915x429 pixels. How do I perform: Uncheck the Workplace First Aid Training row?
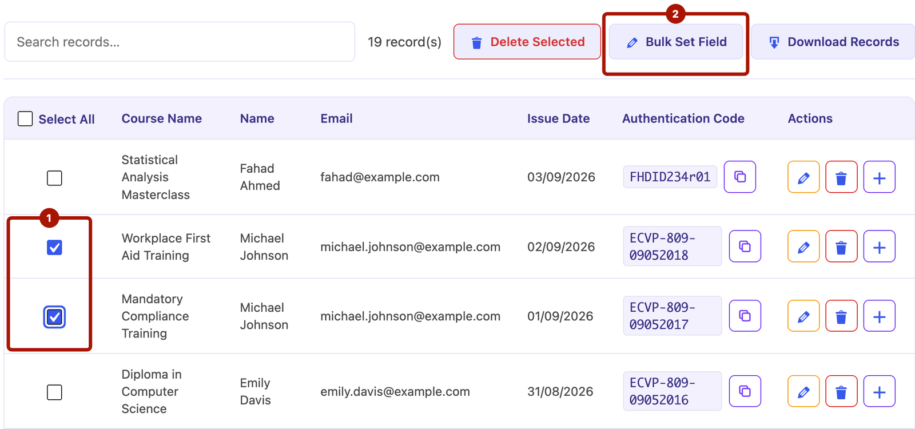54,248
